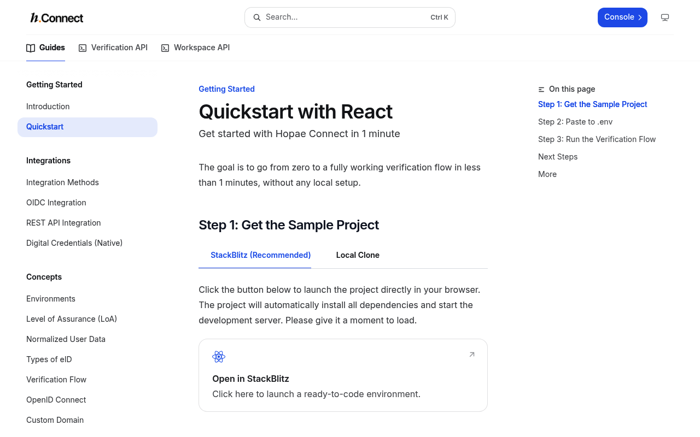Click the On this page list icon

point(541,89)
